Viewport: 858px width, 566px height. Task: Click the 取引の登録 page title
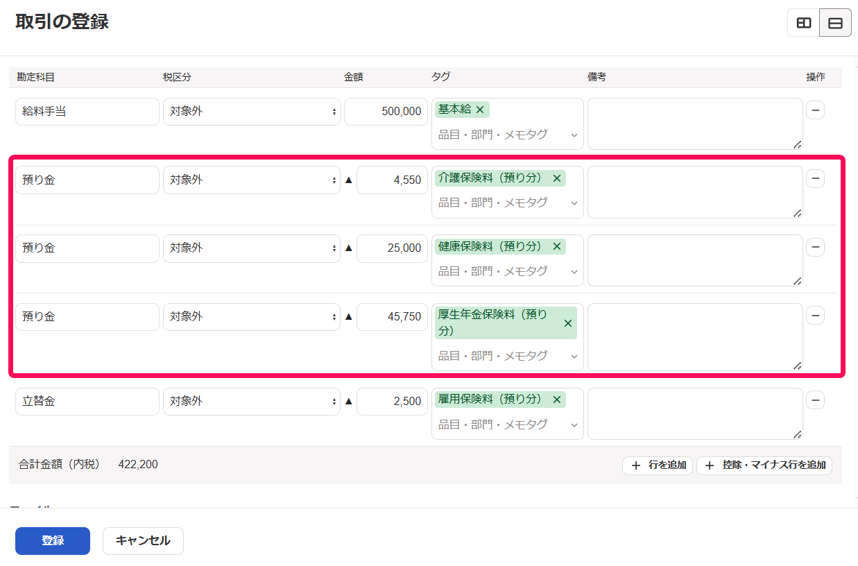[x=62, y=22]
